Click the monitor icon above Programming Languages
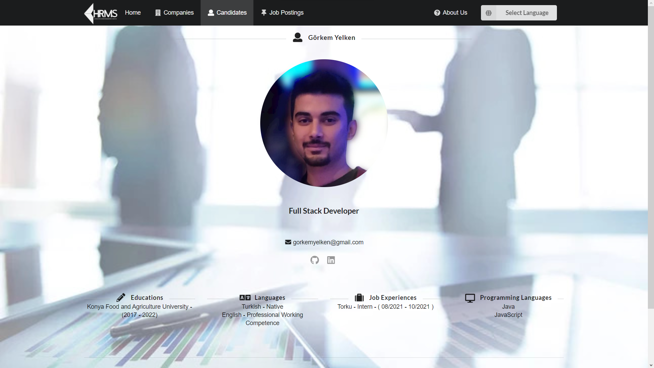 [x=470, y=297]
